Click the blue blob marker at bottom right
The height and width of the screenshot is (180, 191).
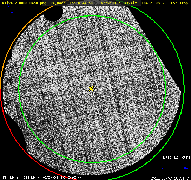[186, 168]
